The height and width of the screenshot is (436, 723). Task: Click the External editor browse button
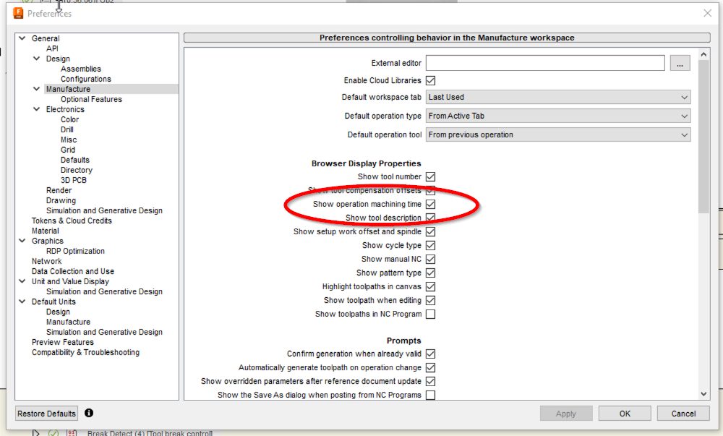click(x=680, y=63)
